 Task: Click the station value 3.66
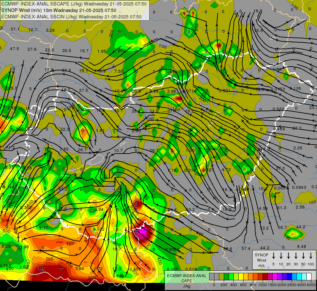pos(80,268)
